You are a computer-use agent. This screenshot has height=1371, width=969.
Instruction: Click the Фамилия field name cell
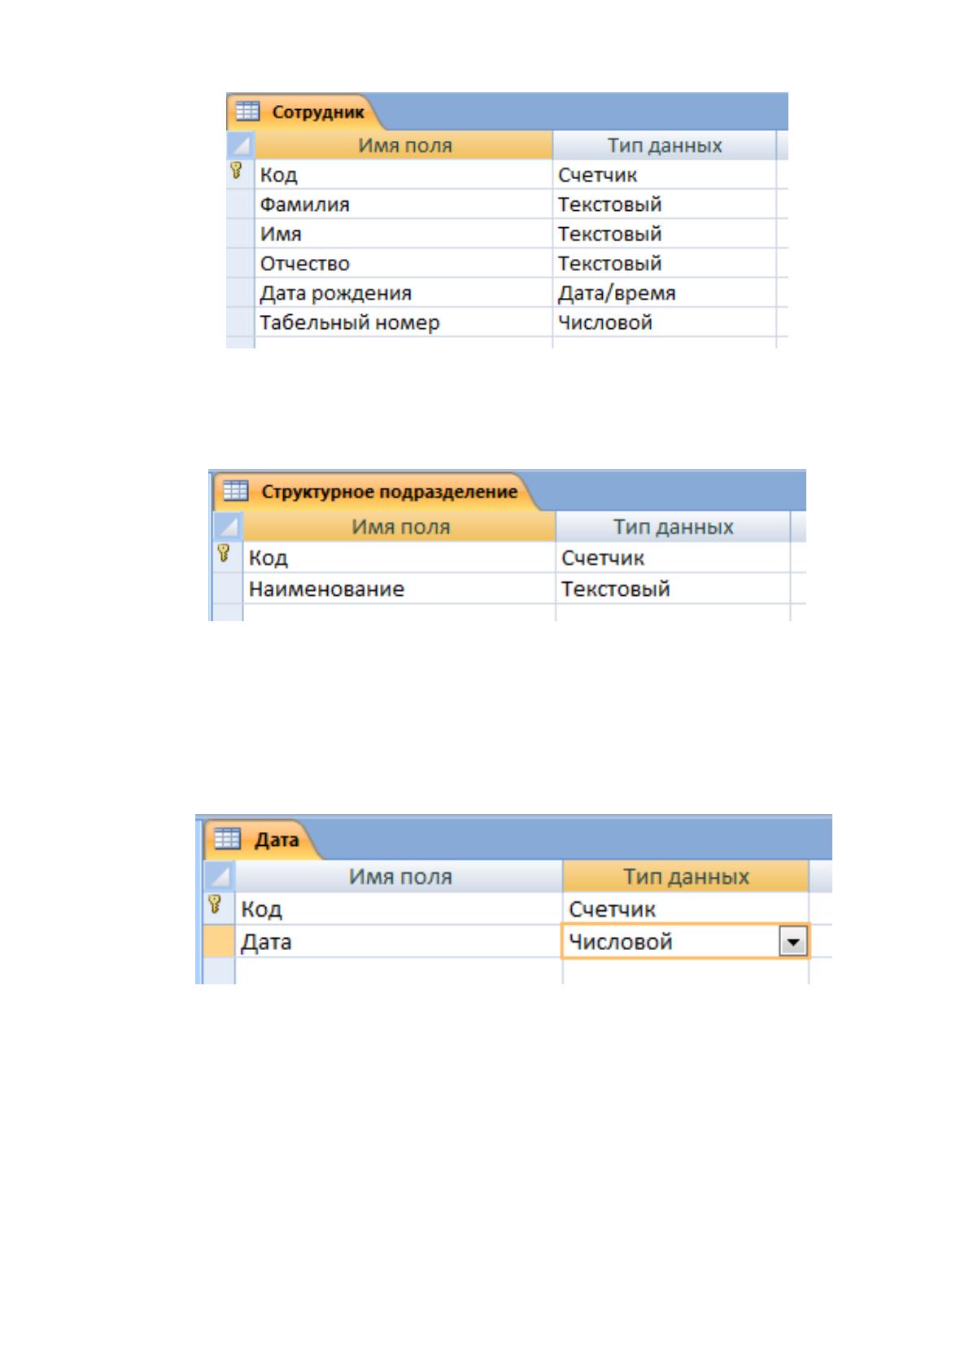(x=404, y=204)
